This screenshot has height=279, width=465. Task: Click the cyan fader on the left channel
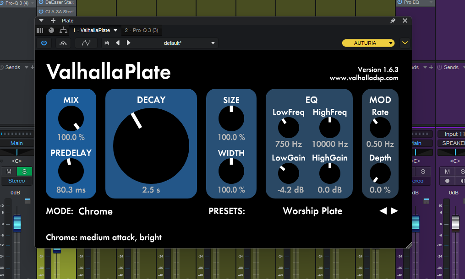click(x=17, y=223)
